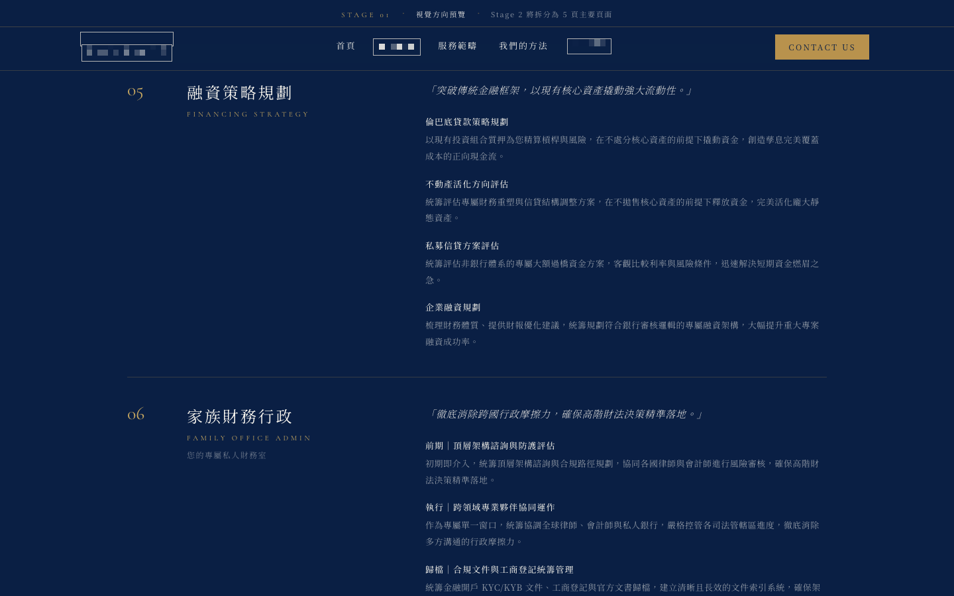Click the 執行｜跨領域專業夥伴協同運作 subheading
The image size is (954, 596).
pyautogui.click(x=490, y=507)
